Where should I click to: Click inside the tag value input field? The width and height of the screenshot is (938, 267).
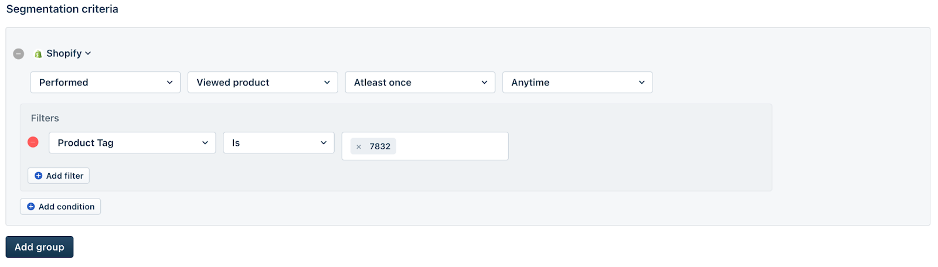pos(451,146)
